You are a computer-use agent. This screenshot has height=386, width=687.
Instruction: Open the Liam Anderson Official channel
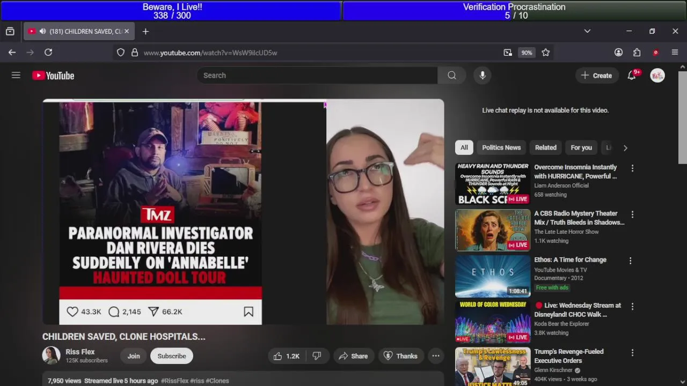click(x=561, y=185)
